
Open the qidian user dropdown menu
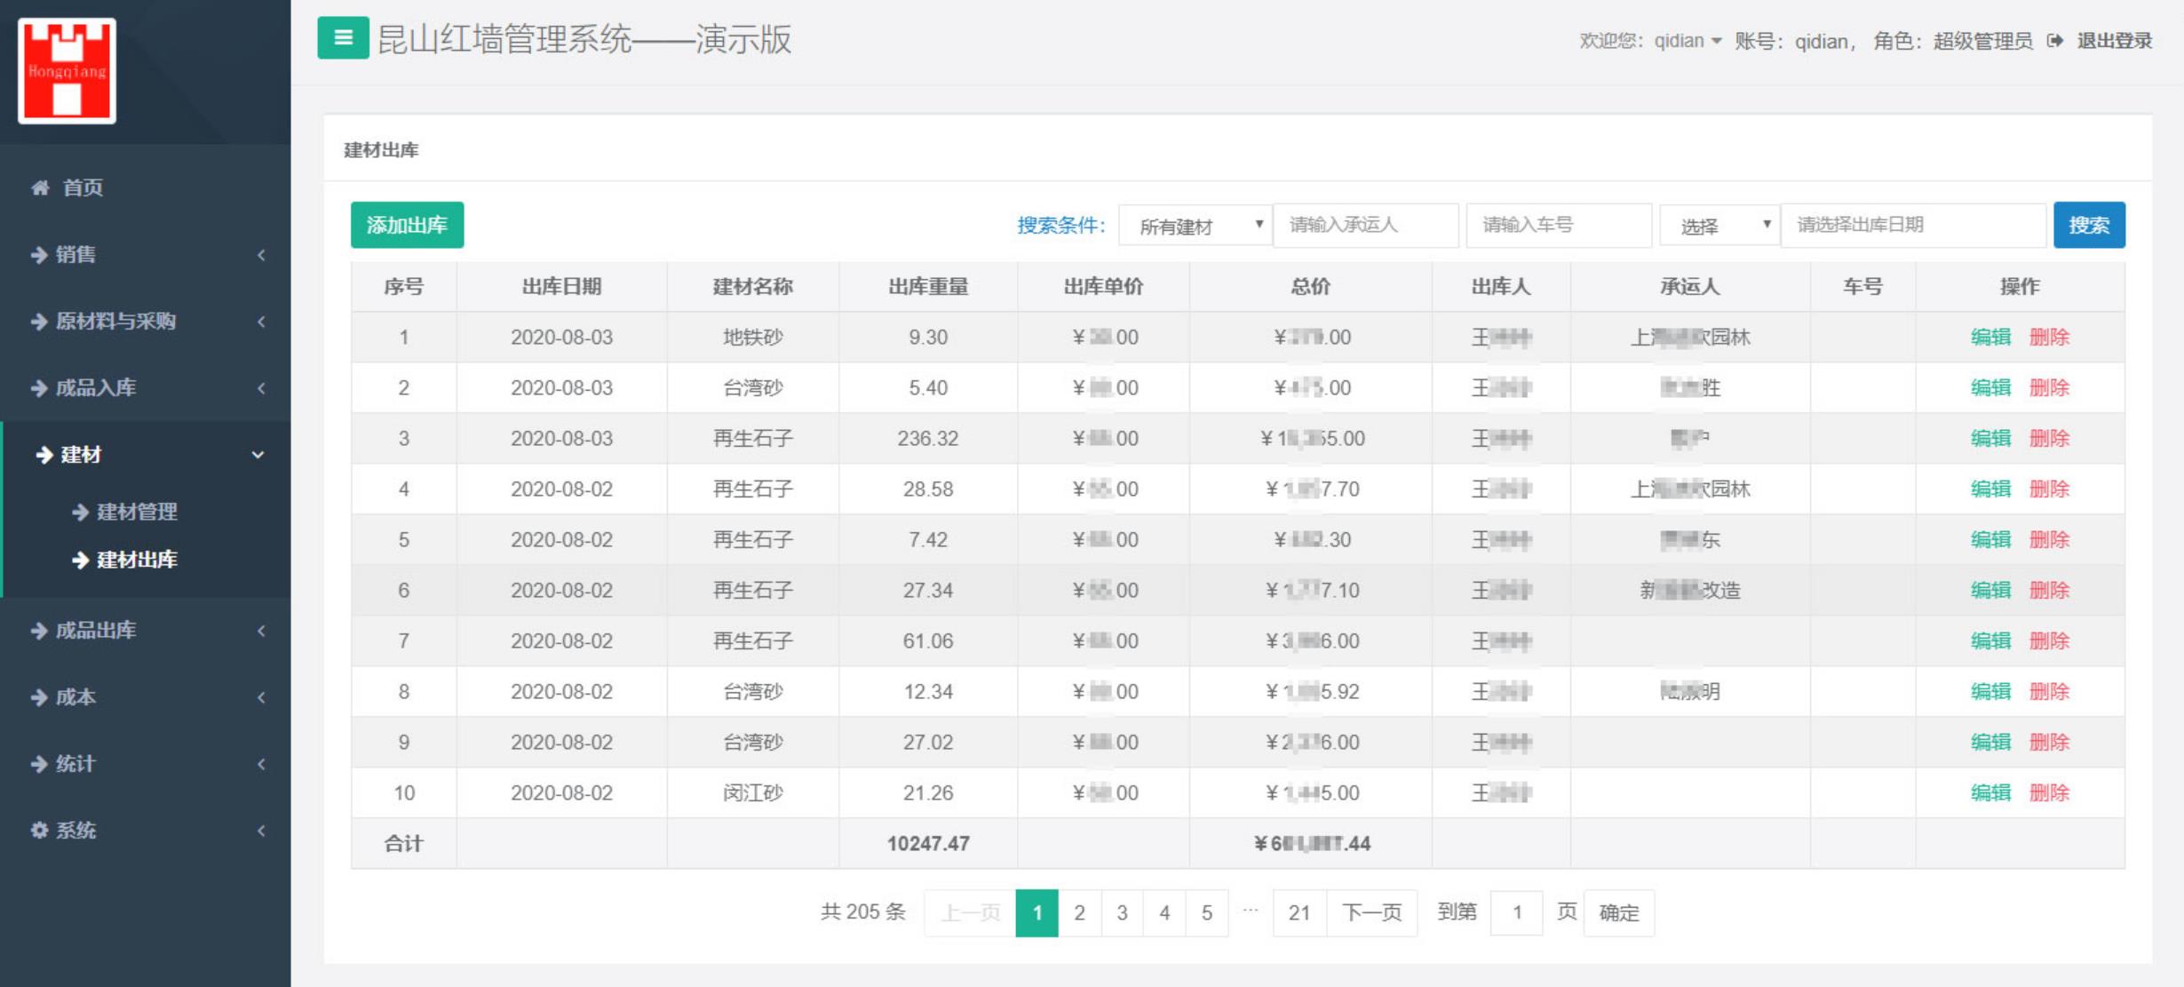coord(1687,41)
